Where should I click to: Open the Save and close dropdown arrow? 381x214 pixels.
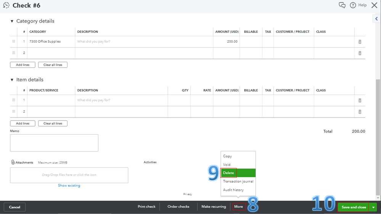(x=373, y=207)
